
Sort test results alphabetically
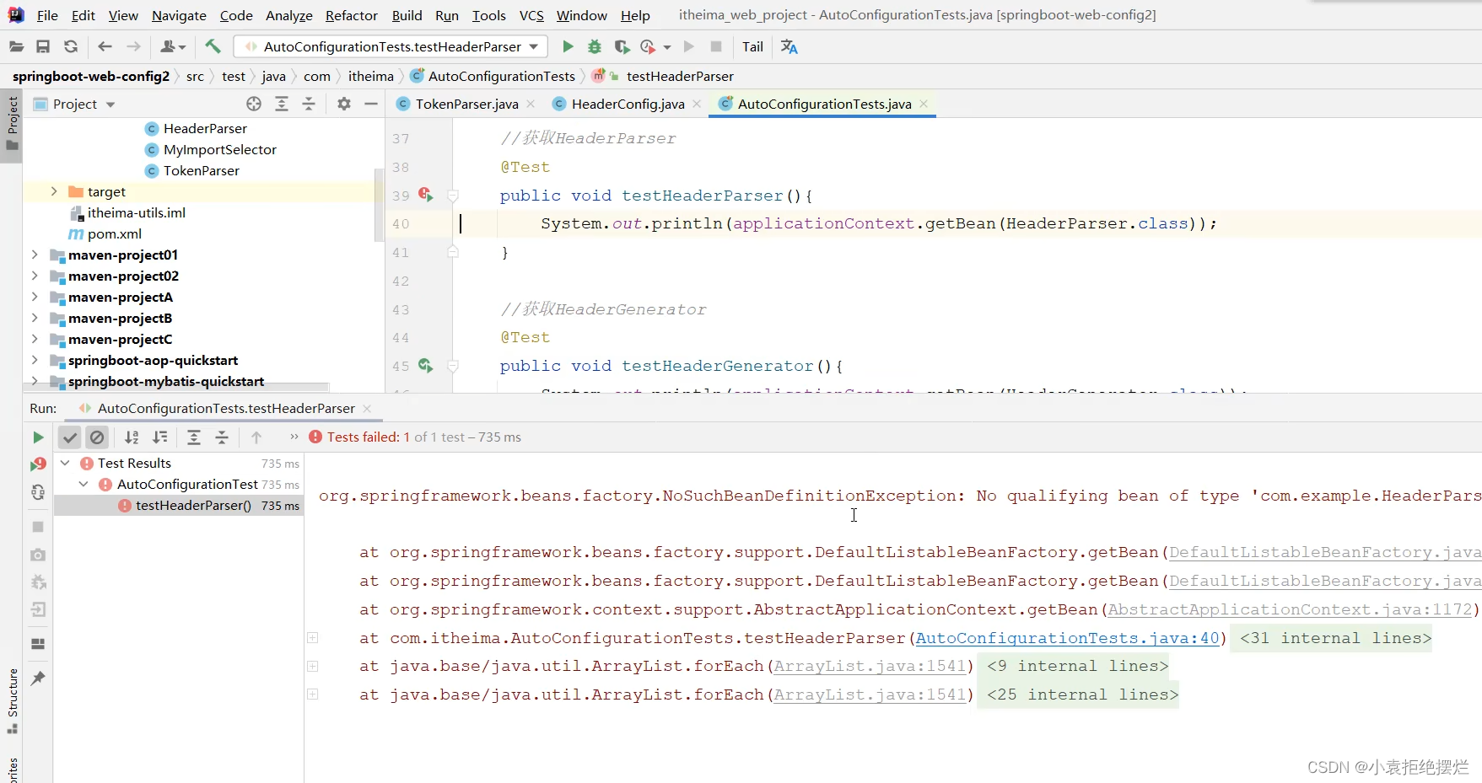132,437
